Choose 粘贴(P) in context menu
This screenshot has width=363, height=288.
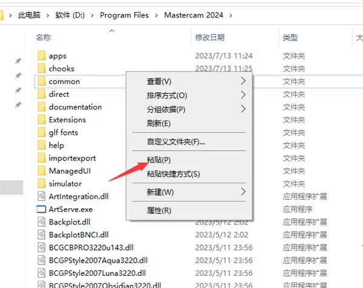point(189,160)
